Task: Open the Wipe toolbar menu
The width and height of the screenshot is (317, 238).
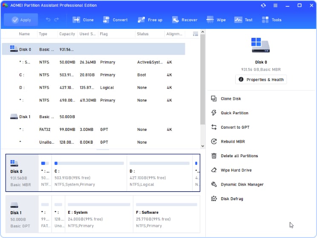Action: tap(216, 20)
